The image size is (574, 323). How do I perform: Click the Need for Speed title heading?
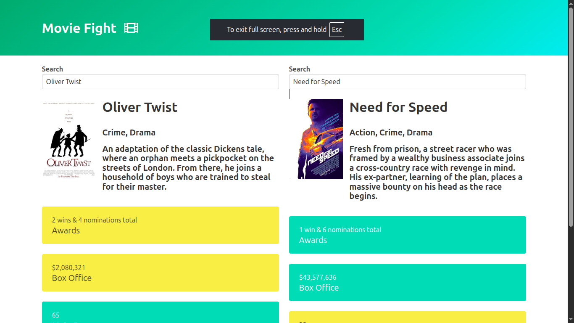coord(398,107)
